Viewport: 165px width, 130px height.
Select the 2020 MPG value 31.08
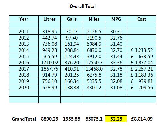click(x=116, y=87)
